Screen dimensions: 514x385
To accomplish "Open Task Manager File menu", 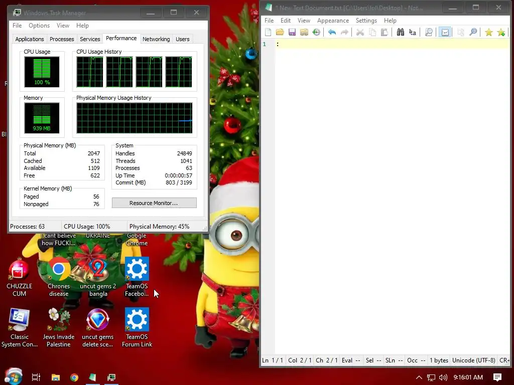I will [x=17, y=26].
